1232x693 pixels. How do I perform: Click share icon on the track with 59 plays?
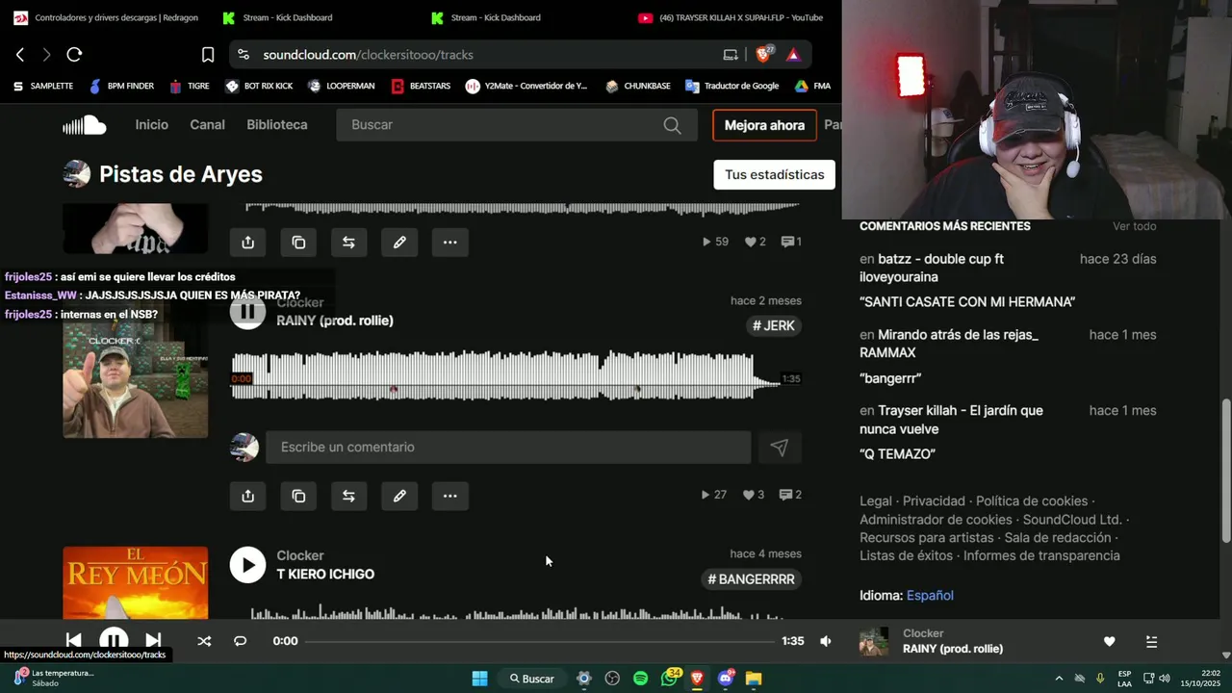tap(248, 243)
